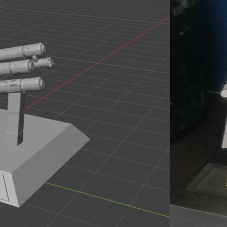Select the top missile tube
This screenshot has height=227, width=227.
click(x=23, y=52)
